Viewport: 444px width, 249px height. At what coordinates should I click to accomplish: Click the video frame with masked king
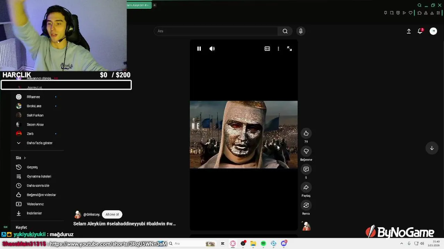pos(244,135)
